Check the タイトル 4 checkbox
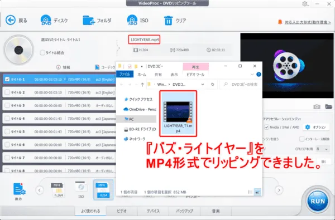This screenshot has width=335, height=220. point(7,119)
